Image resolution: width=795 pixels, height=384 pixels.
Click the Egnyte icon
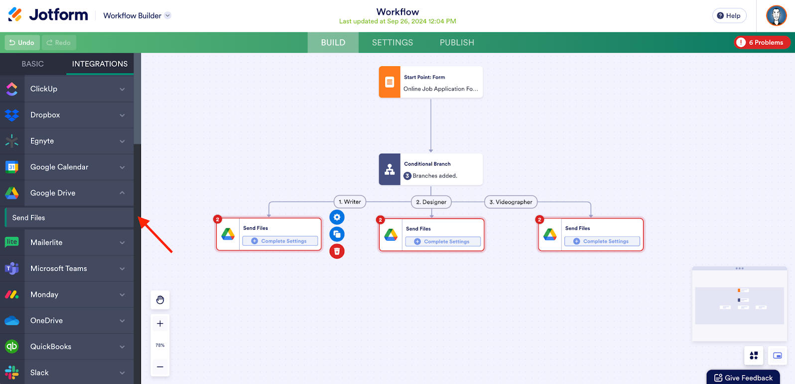click(x=12, y=141)
